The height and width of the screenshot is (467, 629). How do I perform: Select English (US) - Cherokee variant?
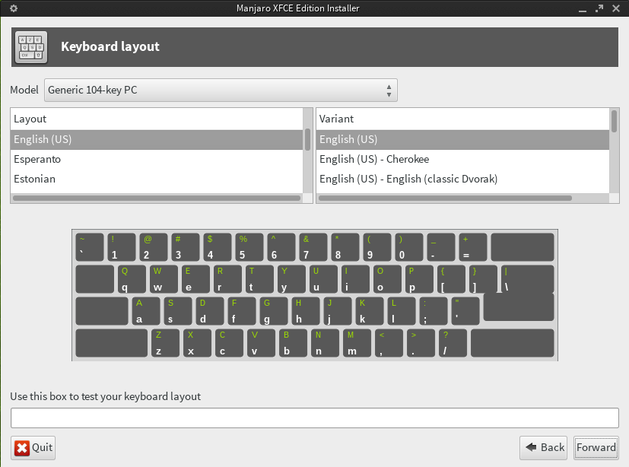point(462,159)
